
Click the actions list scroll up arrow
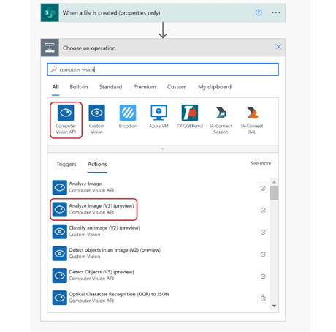click(274, 182)
